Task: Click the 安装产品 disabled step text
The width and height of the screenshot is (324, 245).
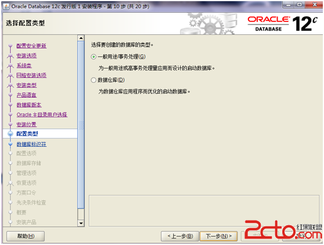Action: coord(27,222)
